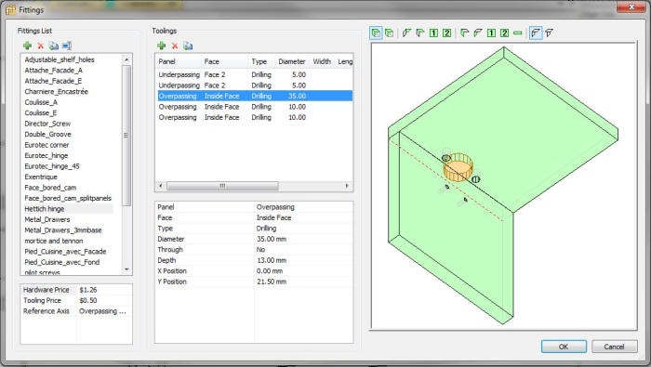Click the Cancel button
The height and width of the screenshot is (367, 651).
(614, 347)
